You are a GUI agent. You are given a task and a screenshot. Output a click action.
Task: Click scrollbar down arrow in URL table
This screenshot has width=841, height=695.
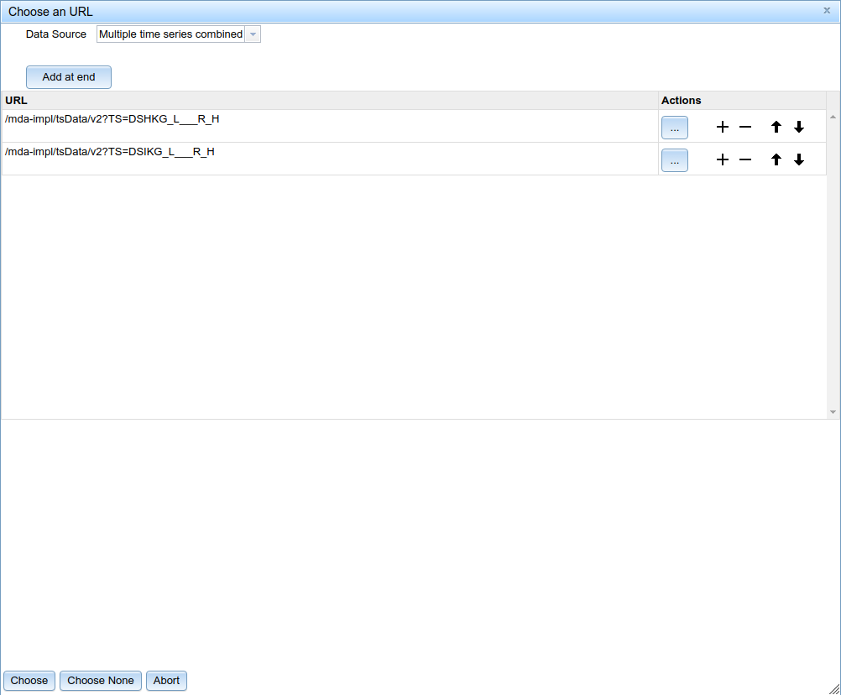tap(833, 412)
